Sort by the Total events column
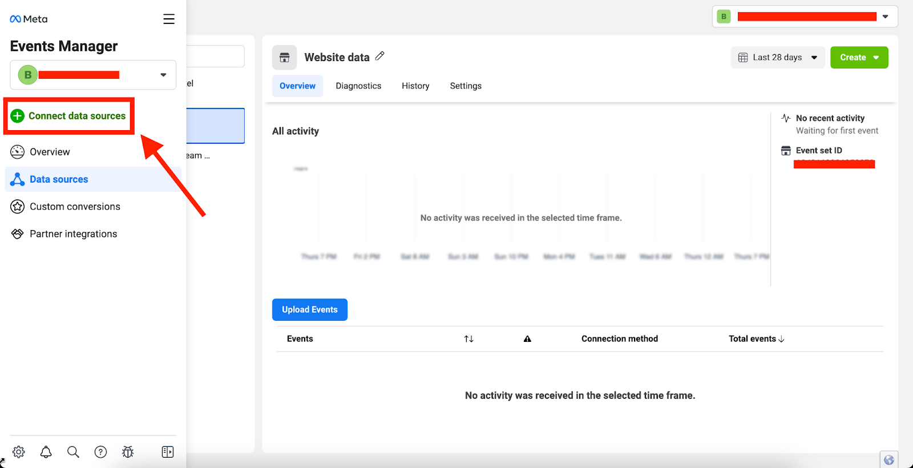913x468 pixels. click(757, 339)
